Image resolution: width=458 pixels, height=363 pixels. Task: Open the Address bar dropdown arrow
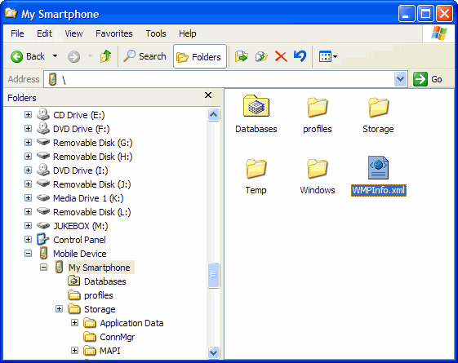pyautogui.click(x=401, y=79)
